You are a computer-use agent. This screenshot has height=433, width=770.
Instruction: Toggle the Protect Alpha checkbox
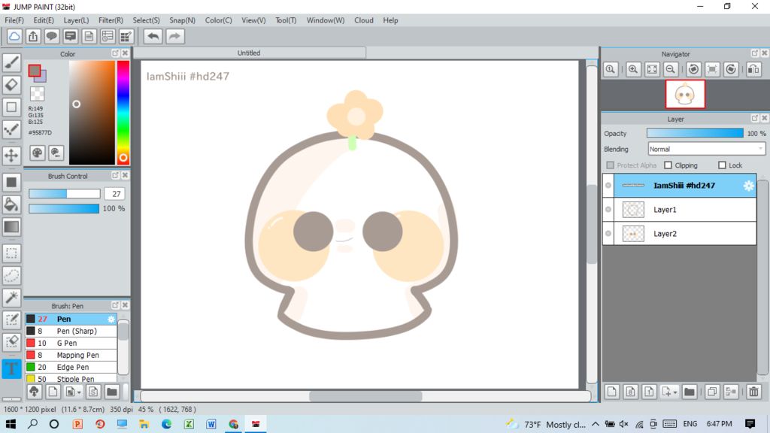point(611,165)
